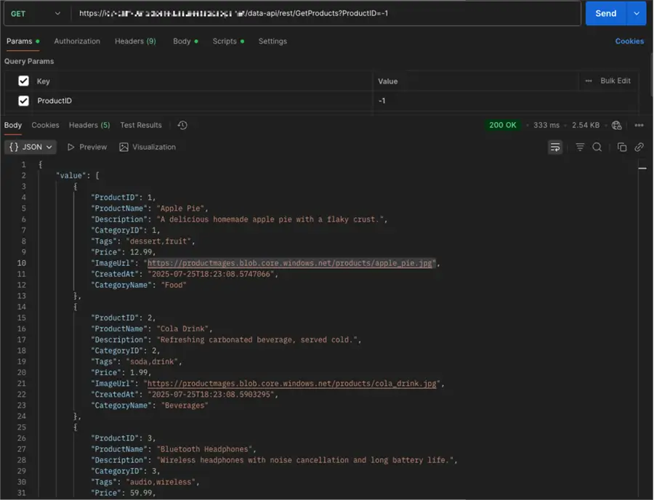Click the filter response icon

tap(580, 147)
